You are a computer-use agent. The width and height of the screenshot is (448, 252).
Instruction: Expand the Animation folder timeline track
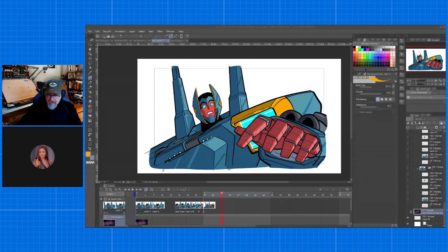(109, 199)
